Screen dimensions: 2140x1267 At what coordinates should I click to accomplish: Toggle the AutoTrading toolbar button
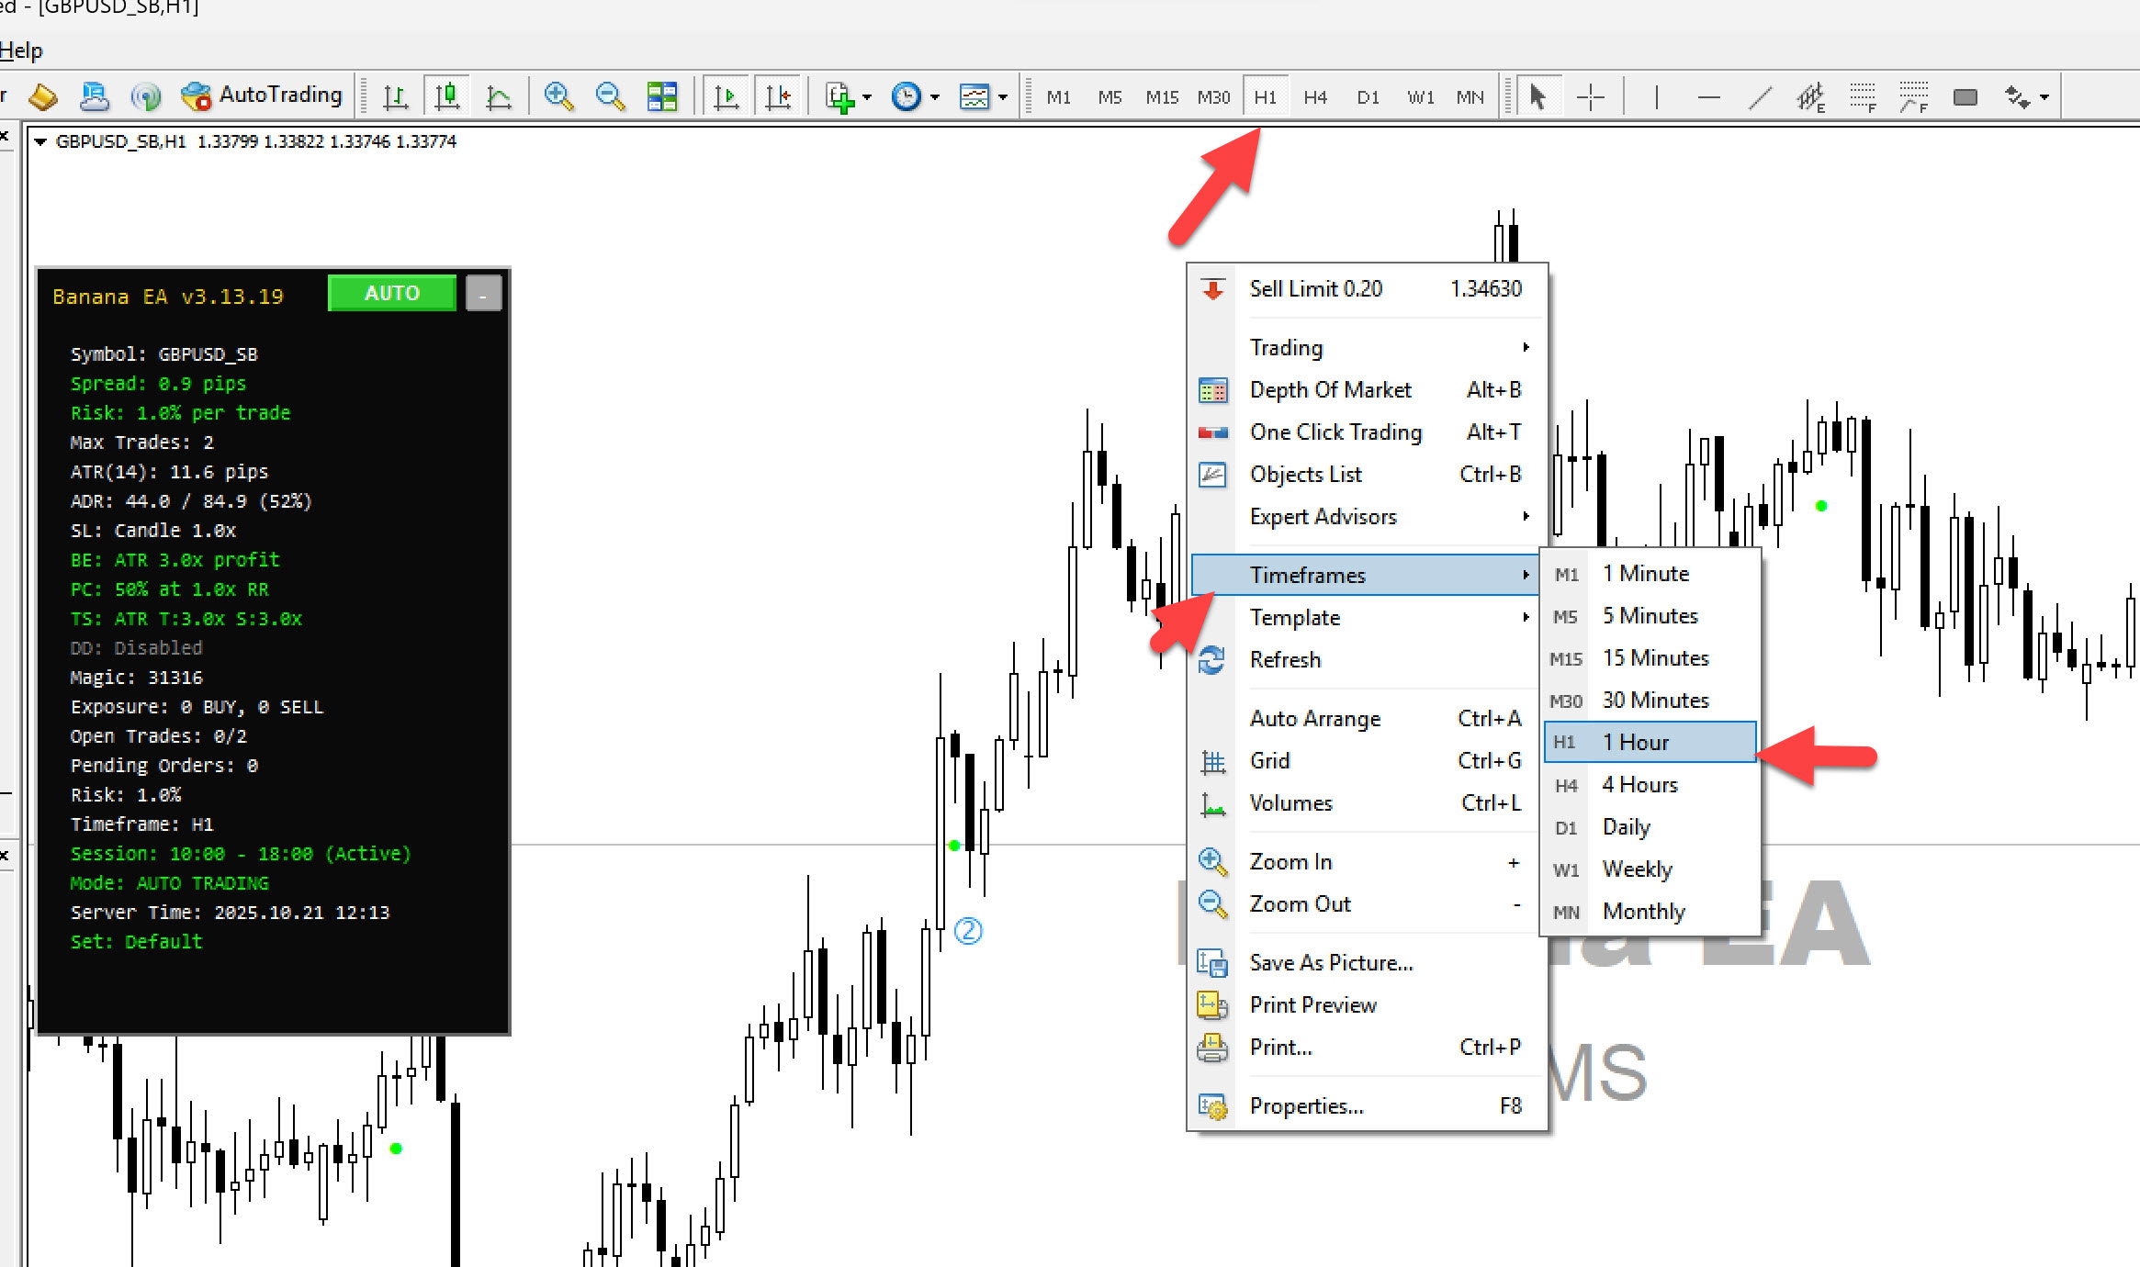click(x=262, y=95)
